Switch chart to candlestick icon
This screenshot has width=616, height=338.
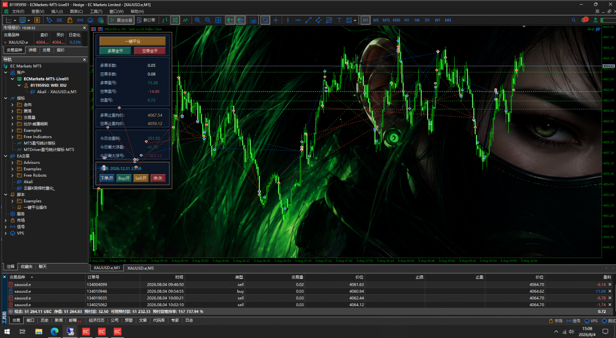(175, 20)
